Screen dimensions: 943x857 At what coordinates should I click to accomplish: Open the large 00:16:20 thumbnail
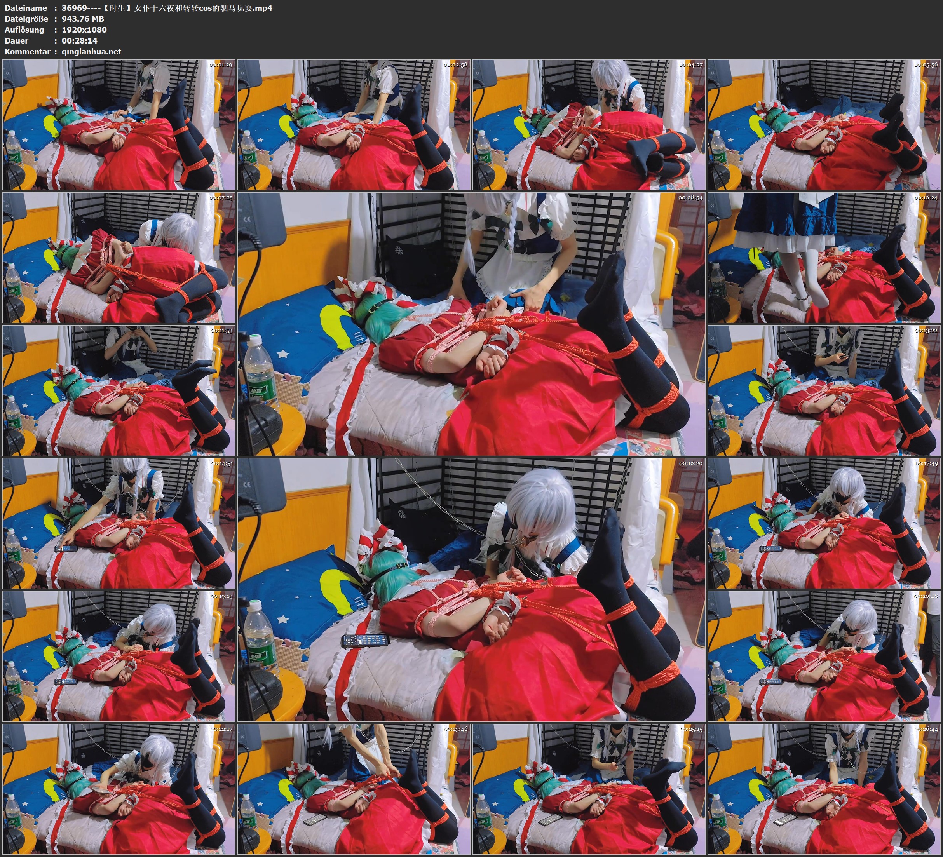(472, 589)
